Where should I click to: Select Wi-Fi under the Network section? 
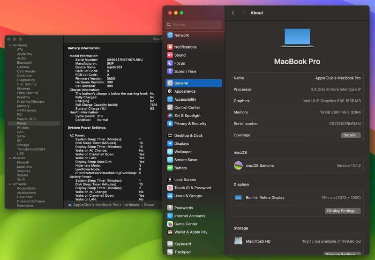click(21, 179)
